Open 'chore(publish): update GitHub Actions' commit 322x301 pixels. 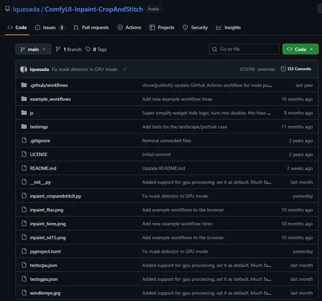click(x=207, y=85)
